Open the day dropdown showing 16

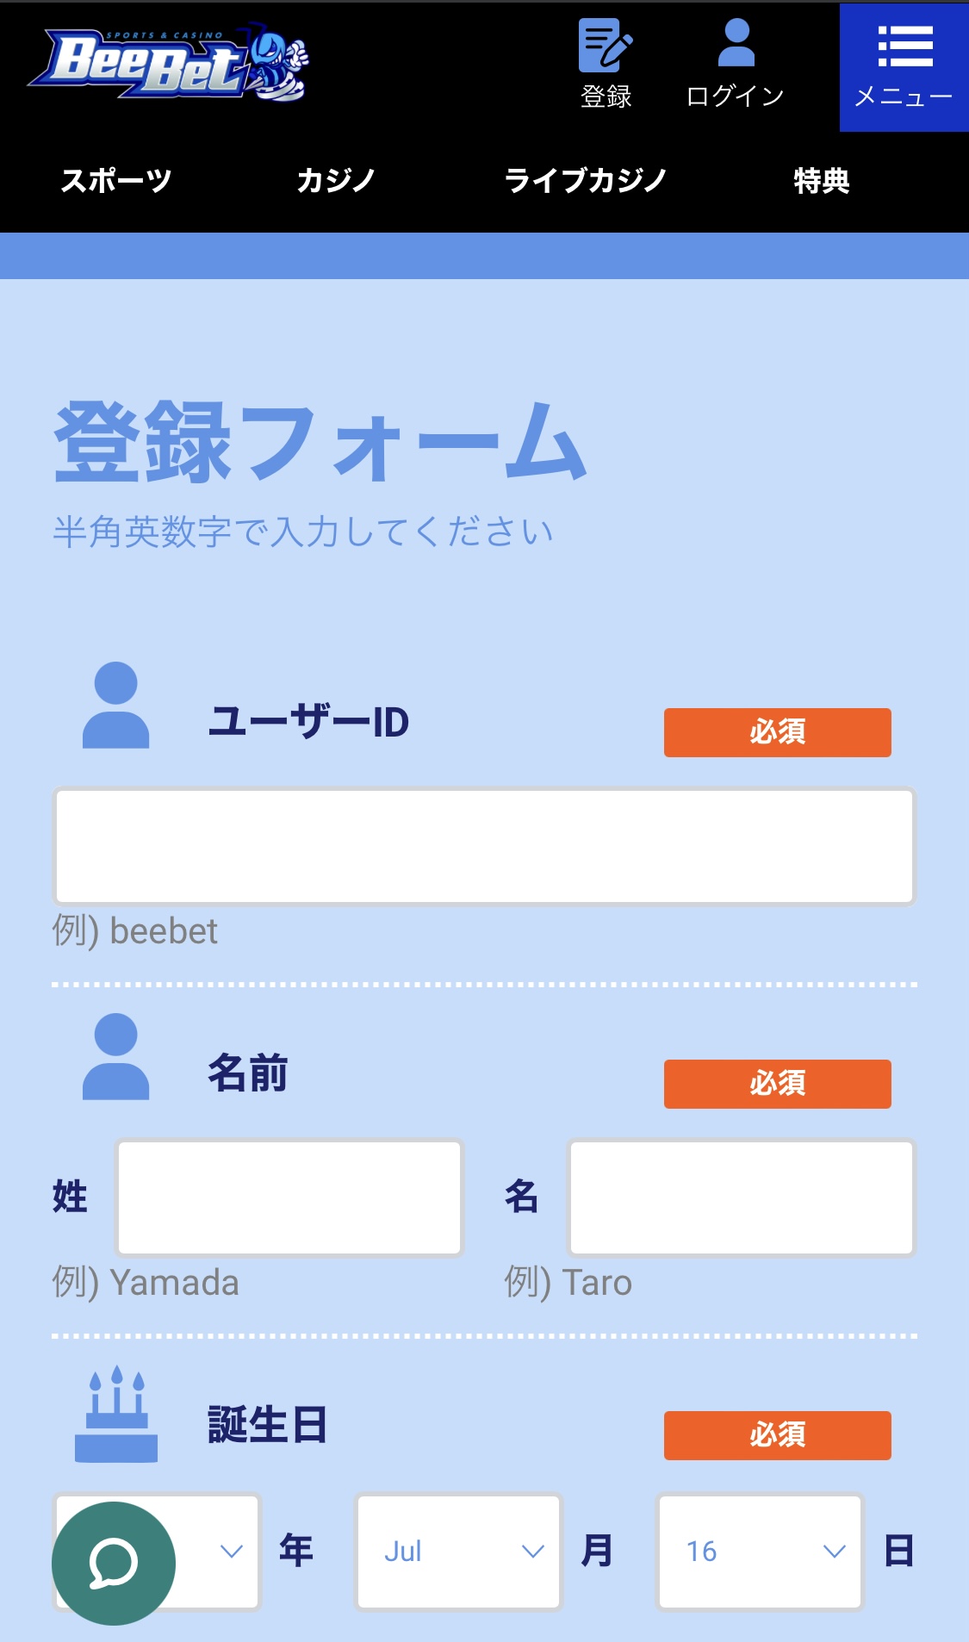tap(760, 1551)
